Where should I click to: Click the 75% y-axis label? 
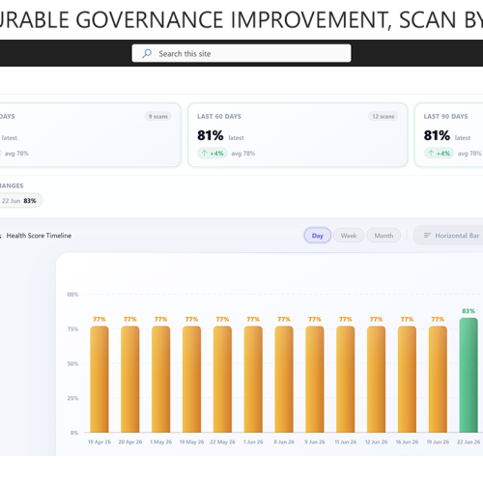click(x=72, y=329)
